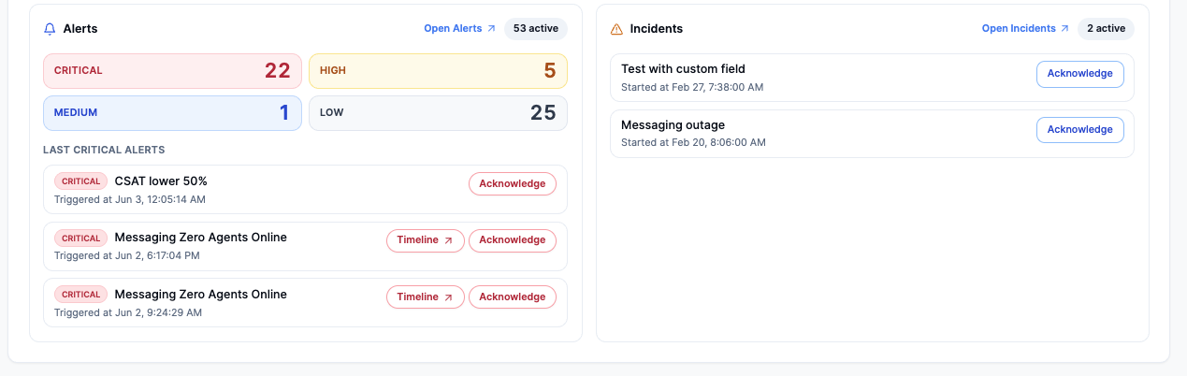Image resolution: width=1187 pixels, height=376 pixels.
Task: Click the arrow icon beside Open Incidents
Action: (1064, 29)
